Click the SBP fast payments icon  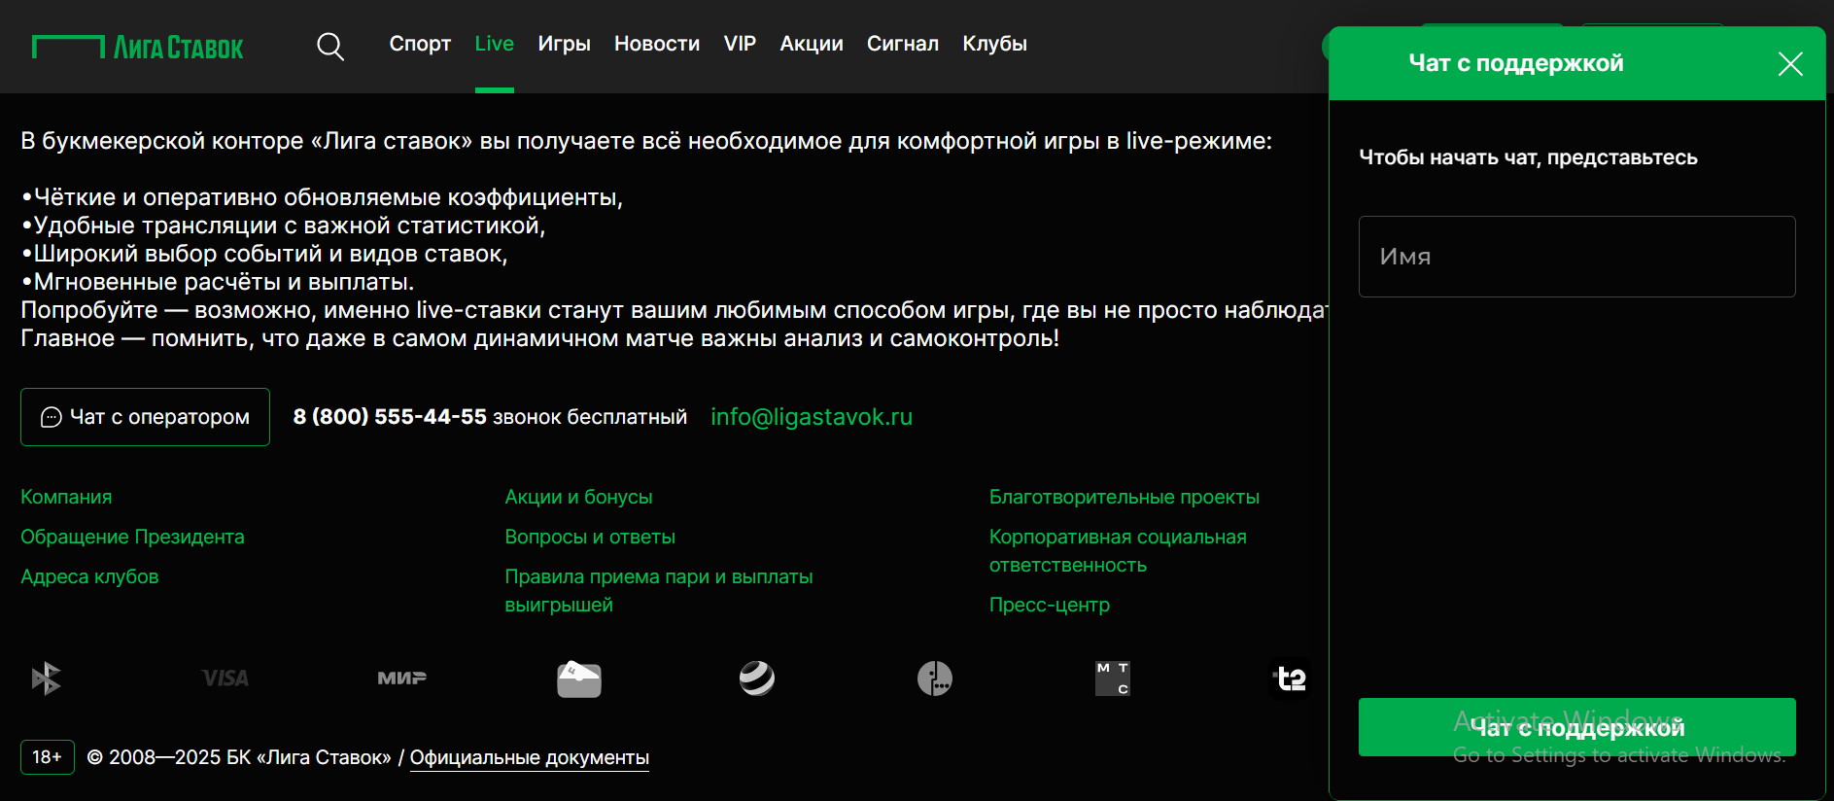[46, 679]
